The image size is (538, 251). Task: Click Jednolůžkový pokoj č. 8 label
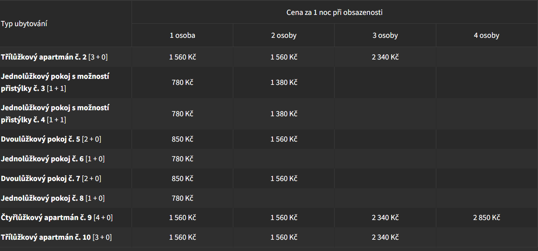(x=52, y=198)
